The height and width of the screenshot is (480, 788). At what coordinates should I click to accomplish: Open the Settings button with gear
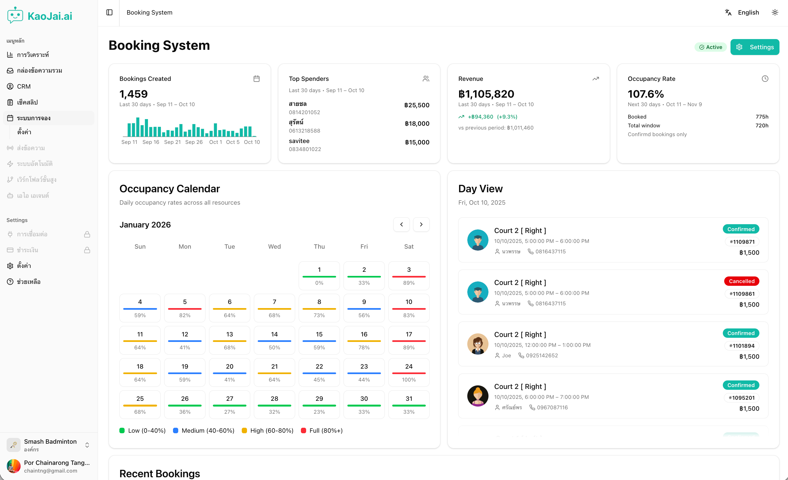[x=754, y=47]
